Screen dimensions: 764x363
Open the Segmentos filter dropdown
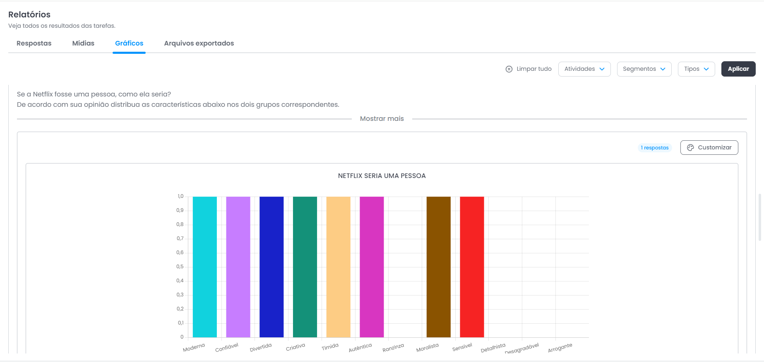(644, 69)
